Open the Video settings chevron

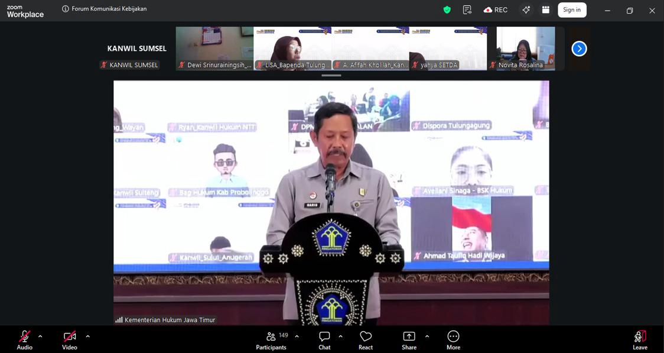[87, 335]
